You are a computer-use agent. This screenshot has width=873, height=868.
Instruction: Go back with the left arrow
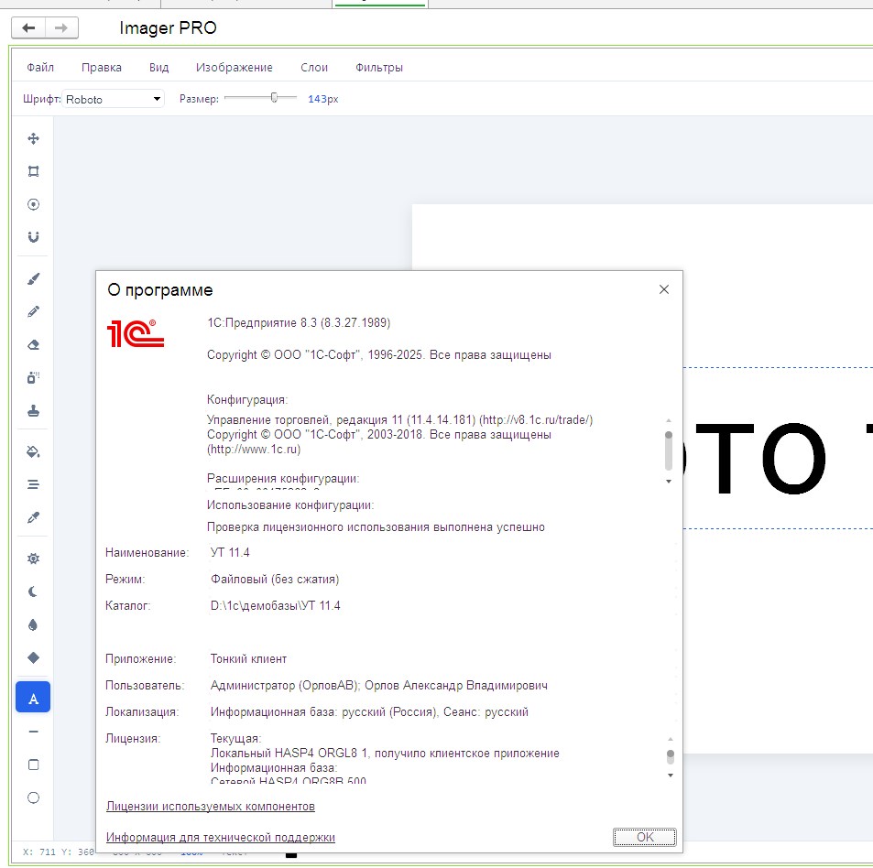point(28,27)
